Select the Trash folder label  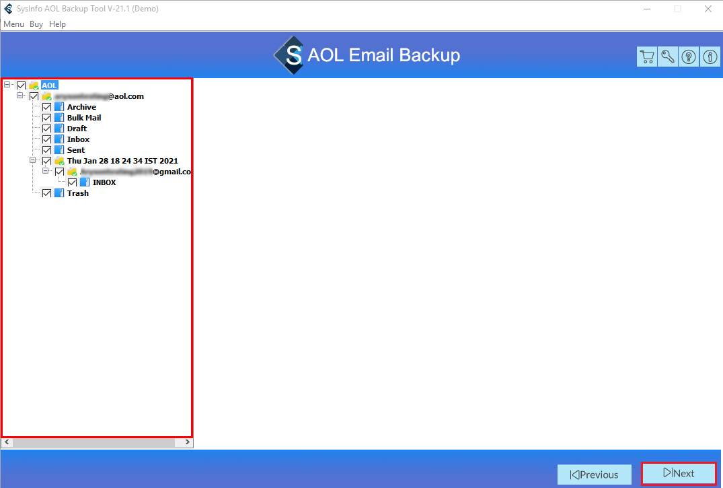[78, 193]
